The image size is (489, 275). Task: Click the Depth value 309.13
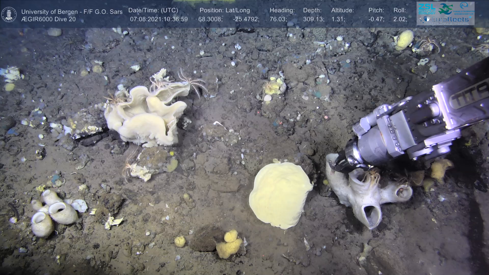click(x=314, y=19)
